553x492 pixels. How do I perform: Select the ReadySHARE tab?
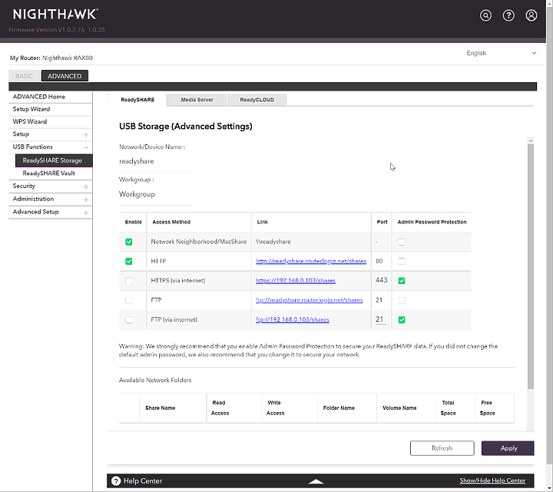(x=137, y=100)
